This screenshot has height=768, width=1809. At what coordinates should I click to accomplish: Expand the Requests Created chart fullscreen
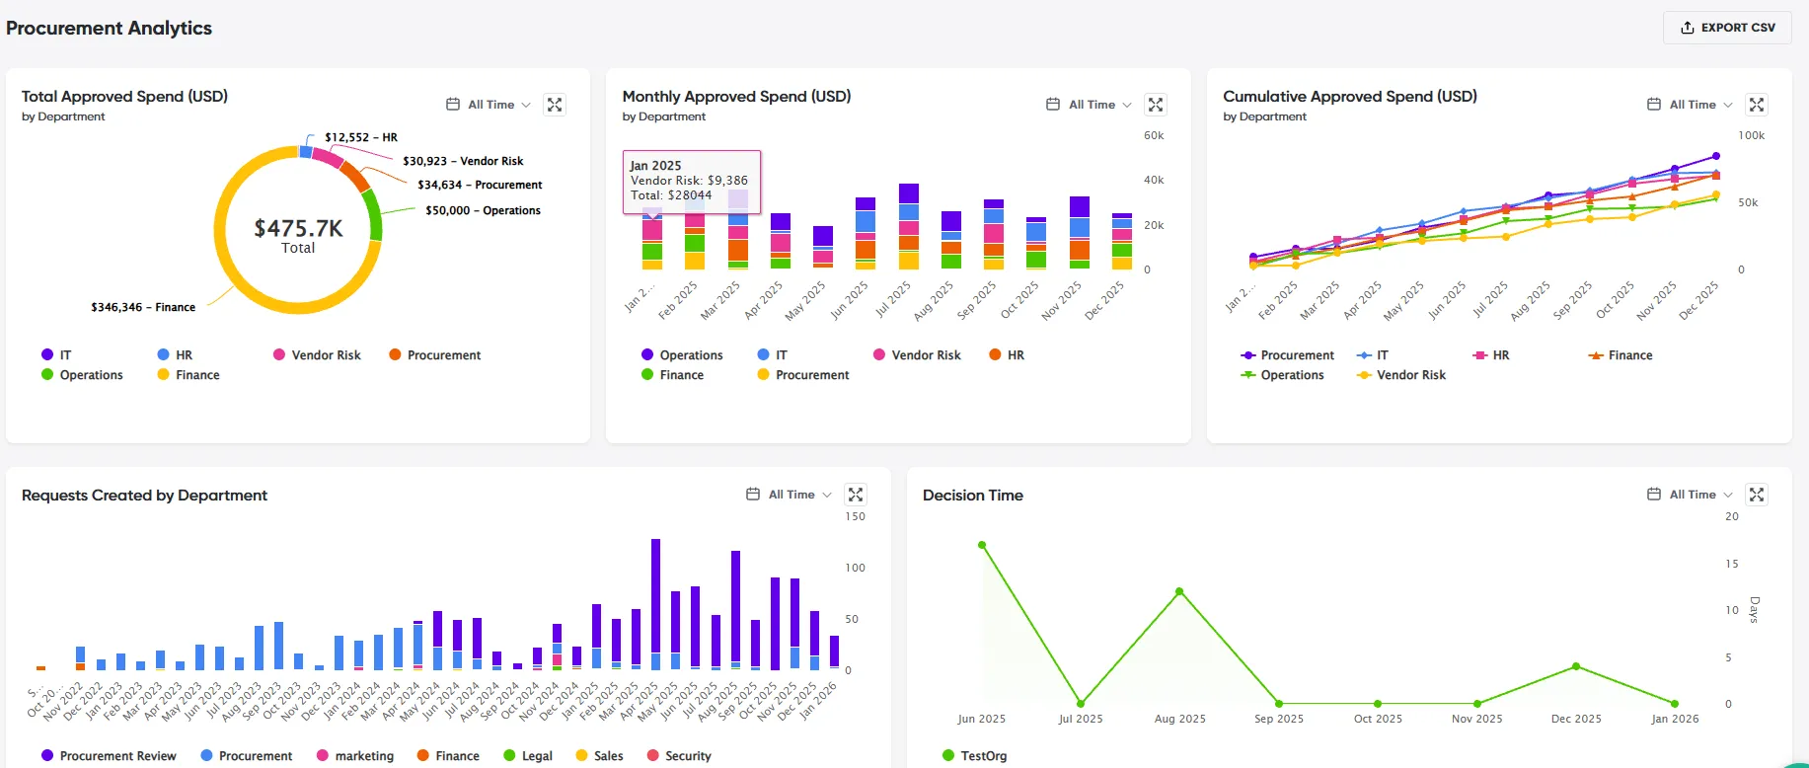point(856,495)
